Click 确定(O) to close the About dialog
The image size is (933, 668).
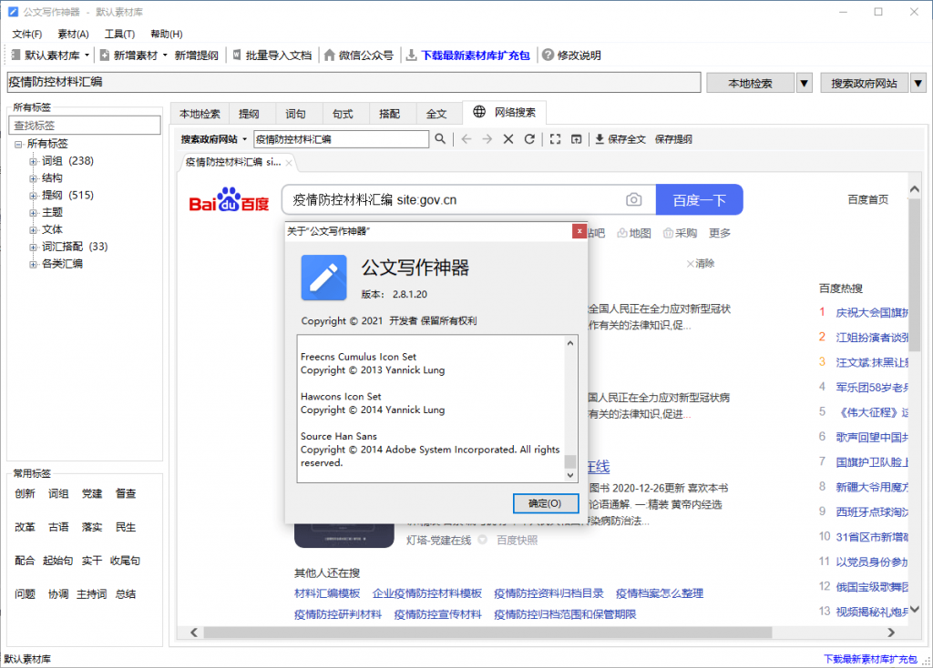(545, 503)
